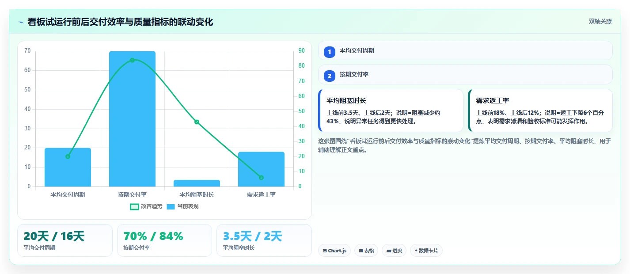
Task: Click the blue bar for 需求返工率
Action: click(x=261, y=169)
